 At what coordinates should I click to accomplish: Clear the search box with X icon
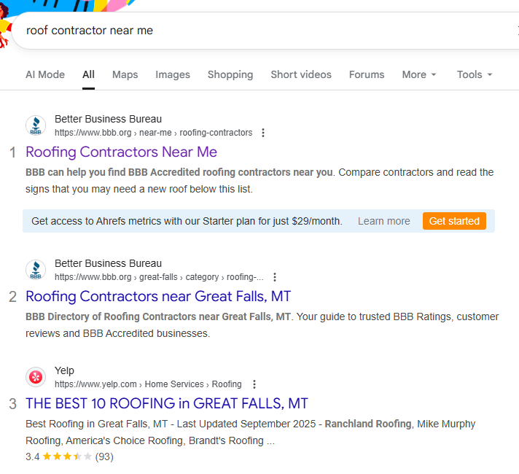click(516, 31)
